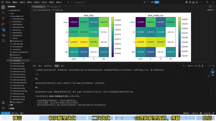The height and width of the screenshot is (121, 216).
Task: Open the Extensions view with badge
Action: click(x=3, y=30)
